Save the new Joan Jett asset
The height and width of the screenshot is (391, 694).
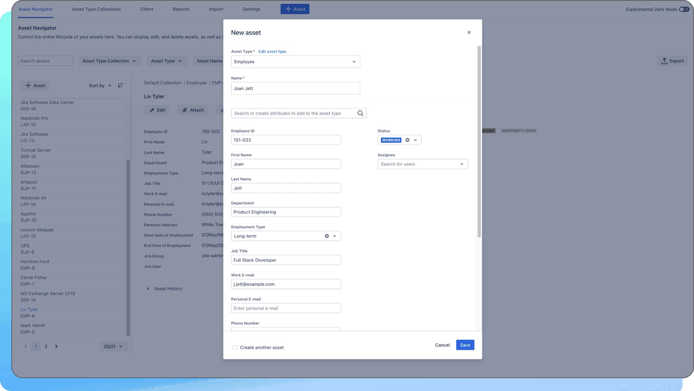[465, 345]
